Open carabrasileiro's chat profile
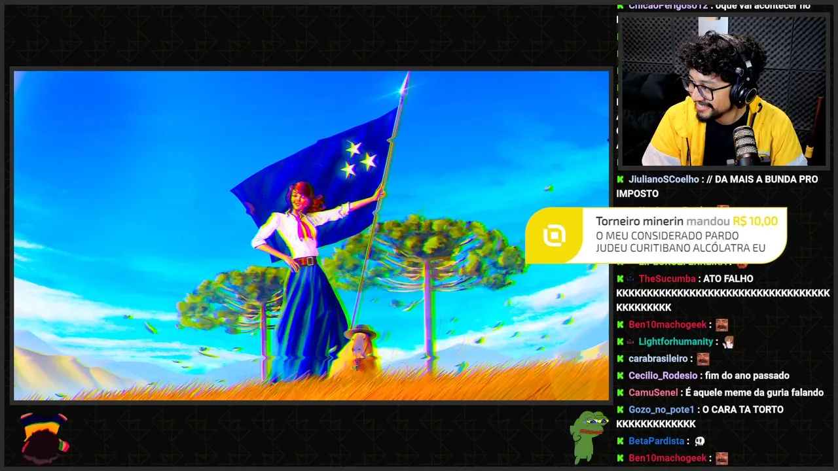 tap(658, 358)
